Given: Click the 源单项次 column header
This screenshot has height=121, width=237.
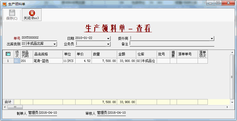Looking at the screenshot, I should (x=203, y=54).
